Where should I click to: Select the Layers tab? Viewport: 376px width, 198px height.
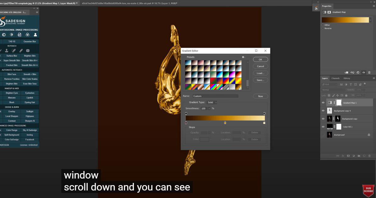(x=325, y=78)
